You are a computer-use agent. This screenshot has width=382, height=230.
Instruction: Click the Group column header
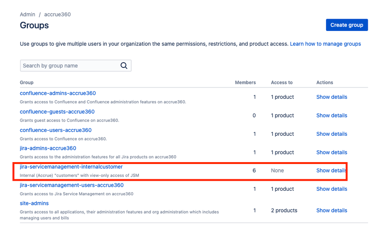point(26,82)
